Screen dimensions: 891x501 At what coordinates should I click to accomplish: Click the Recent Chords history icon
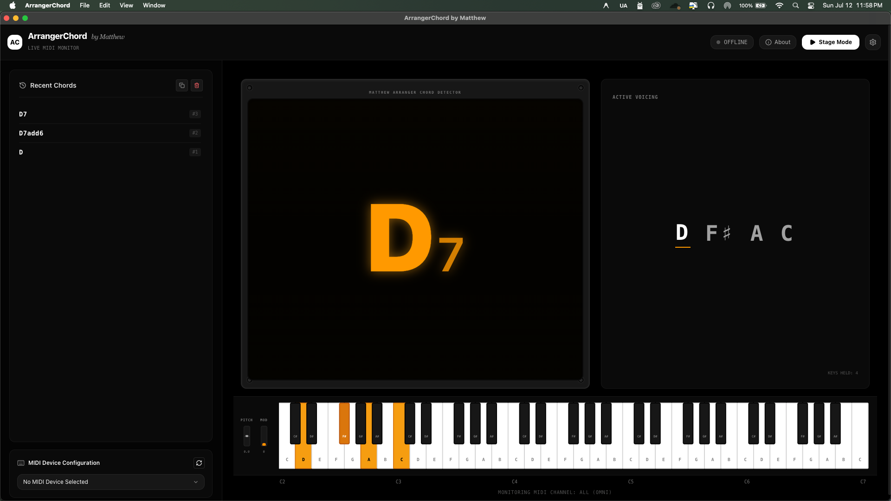click(22, 85)
